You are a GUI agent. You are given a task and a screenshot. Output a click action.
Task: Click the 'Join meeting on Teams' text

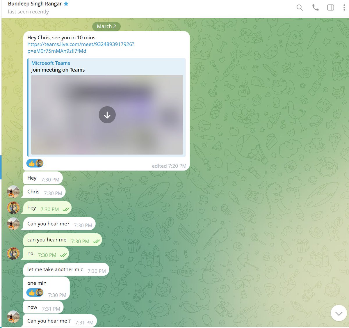click(58, 70)
